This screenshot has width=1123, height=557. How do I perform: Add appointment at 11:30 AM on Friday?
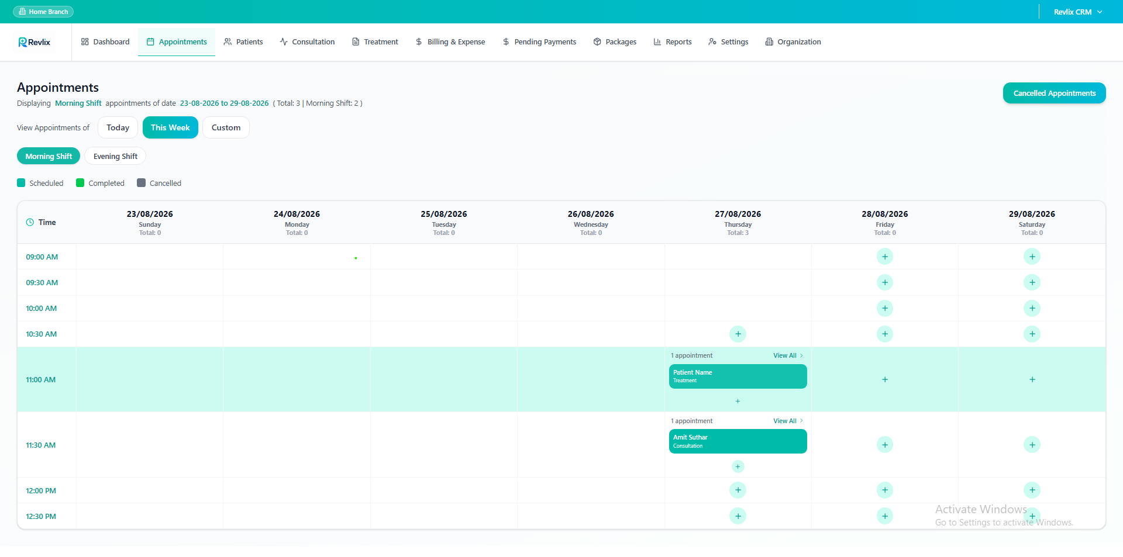[x=885, y=445]
